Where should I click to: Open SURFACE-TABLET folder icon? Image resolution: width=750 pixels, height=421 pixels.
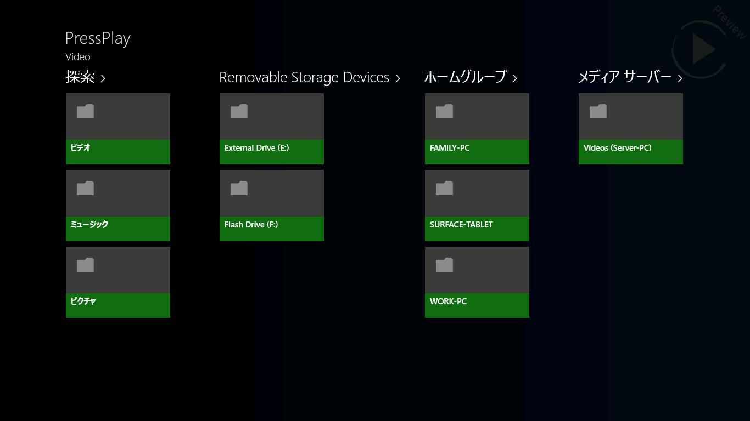(444, 189)
